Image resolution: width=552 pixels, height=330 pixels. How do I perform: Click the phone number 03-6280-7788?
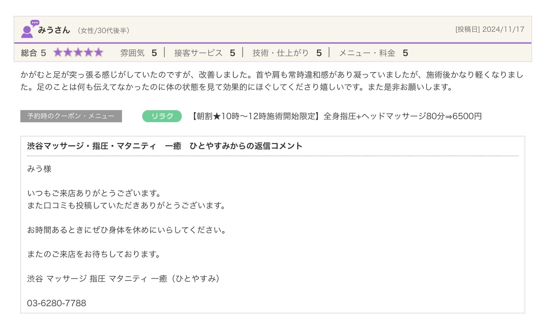click(x=56, y=303)
